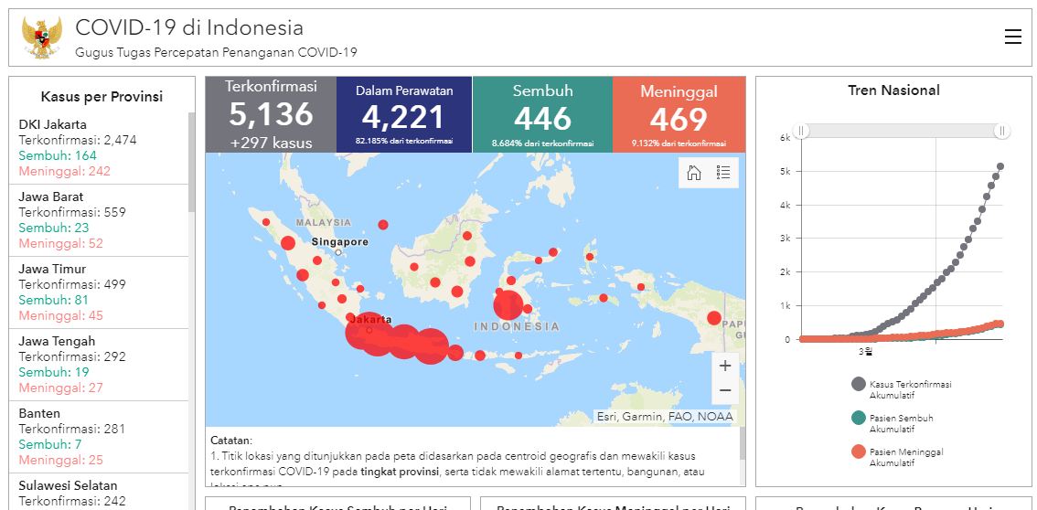Toggle Pasien Meninggal Akumulatif legend series
The width and height of the screenshot is (1037, 510).
[x=859, y=452]
